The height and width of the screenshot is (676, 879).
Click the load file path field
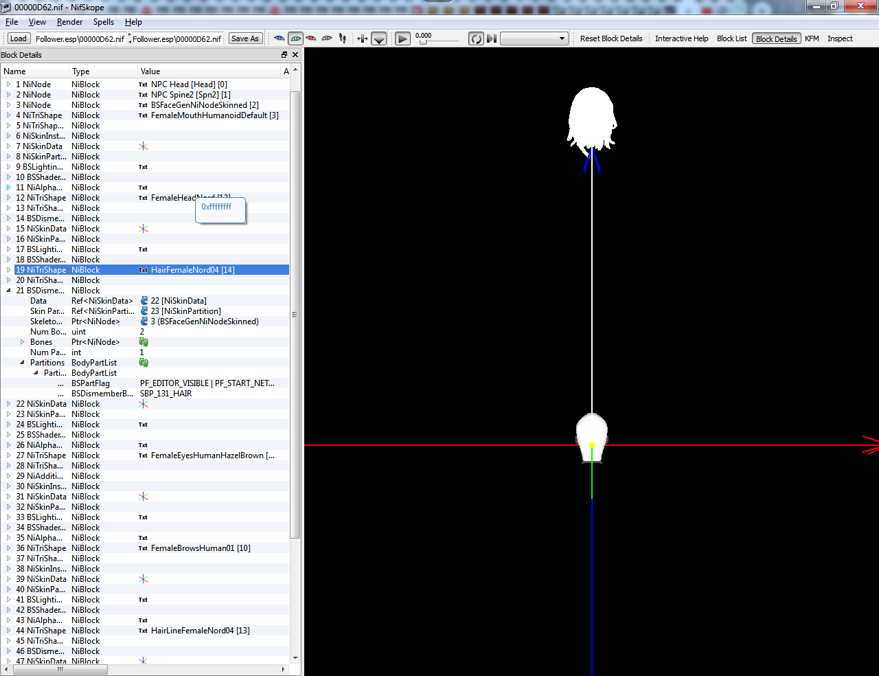(80, 38)
